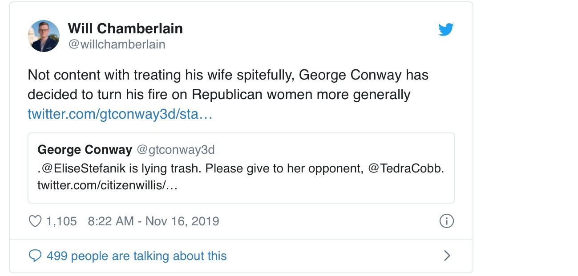The height and width of the screenshot is (276, 578).
Task: Open Will Chamberlain's profile picture
Action: (x=44, y=36)
